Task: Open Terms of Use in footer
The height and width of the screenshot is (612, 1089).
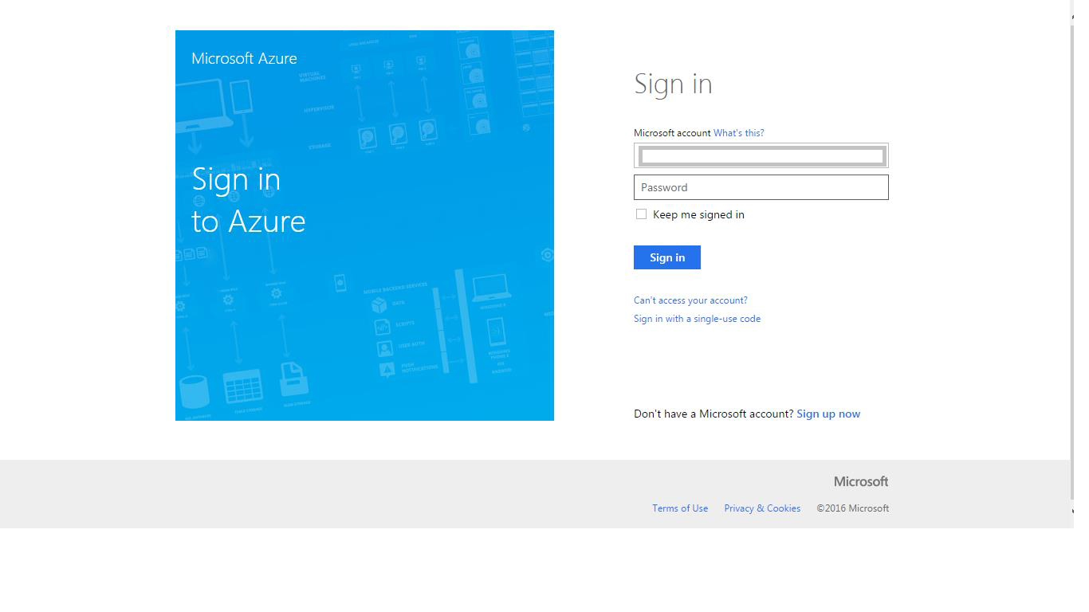Action: pos(680,508)
